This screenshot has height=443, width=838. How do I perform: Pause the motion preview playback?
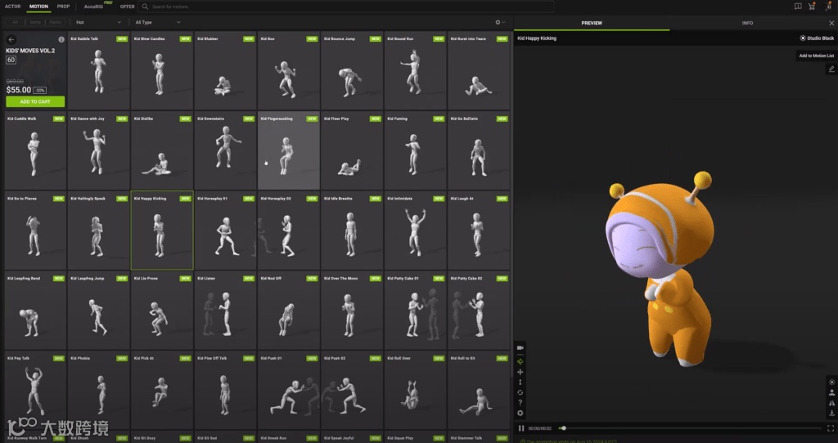pos(521,428)
